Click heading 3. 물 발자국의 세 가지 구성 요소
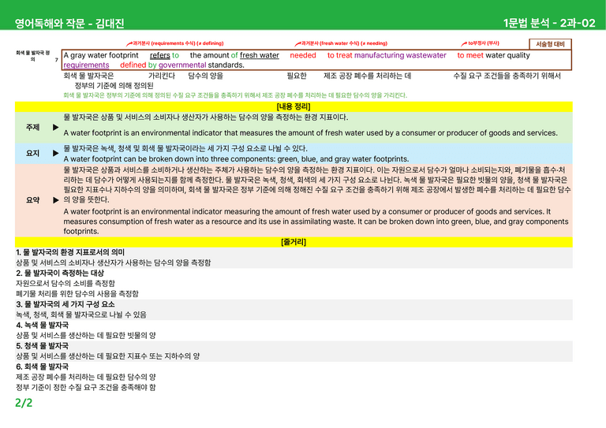This screenshot has width=606, height=428. (x=65, y=304)
